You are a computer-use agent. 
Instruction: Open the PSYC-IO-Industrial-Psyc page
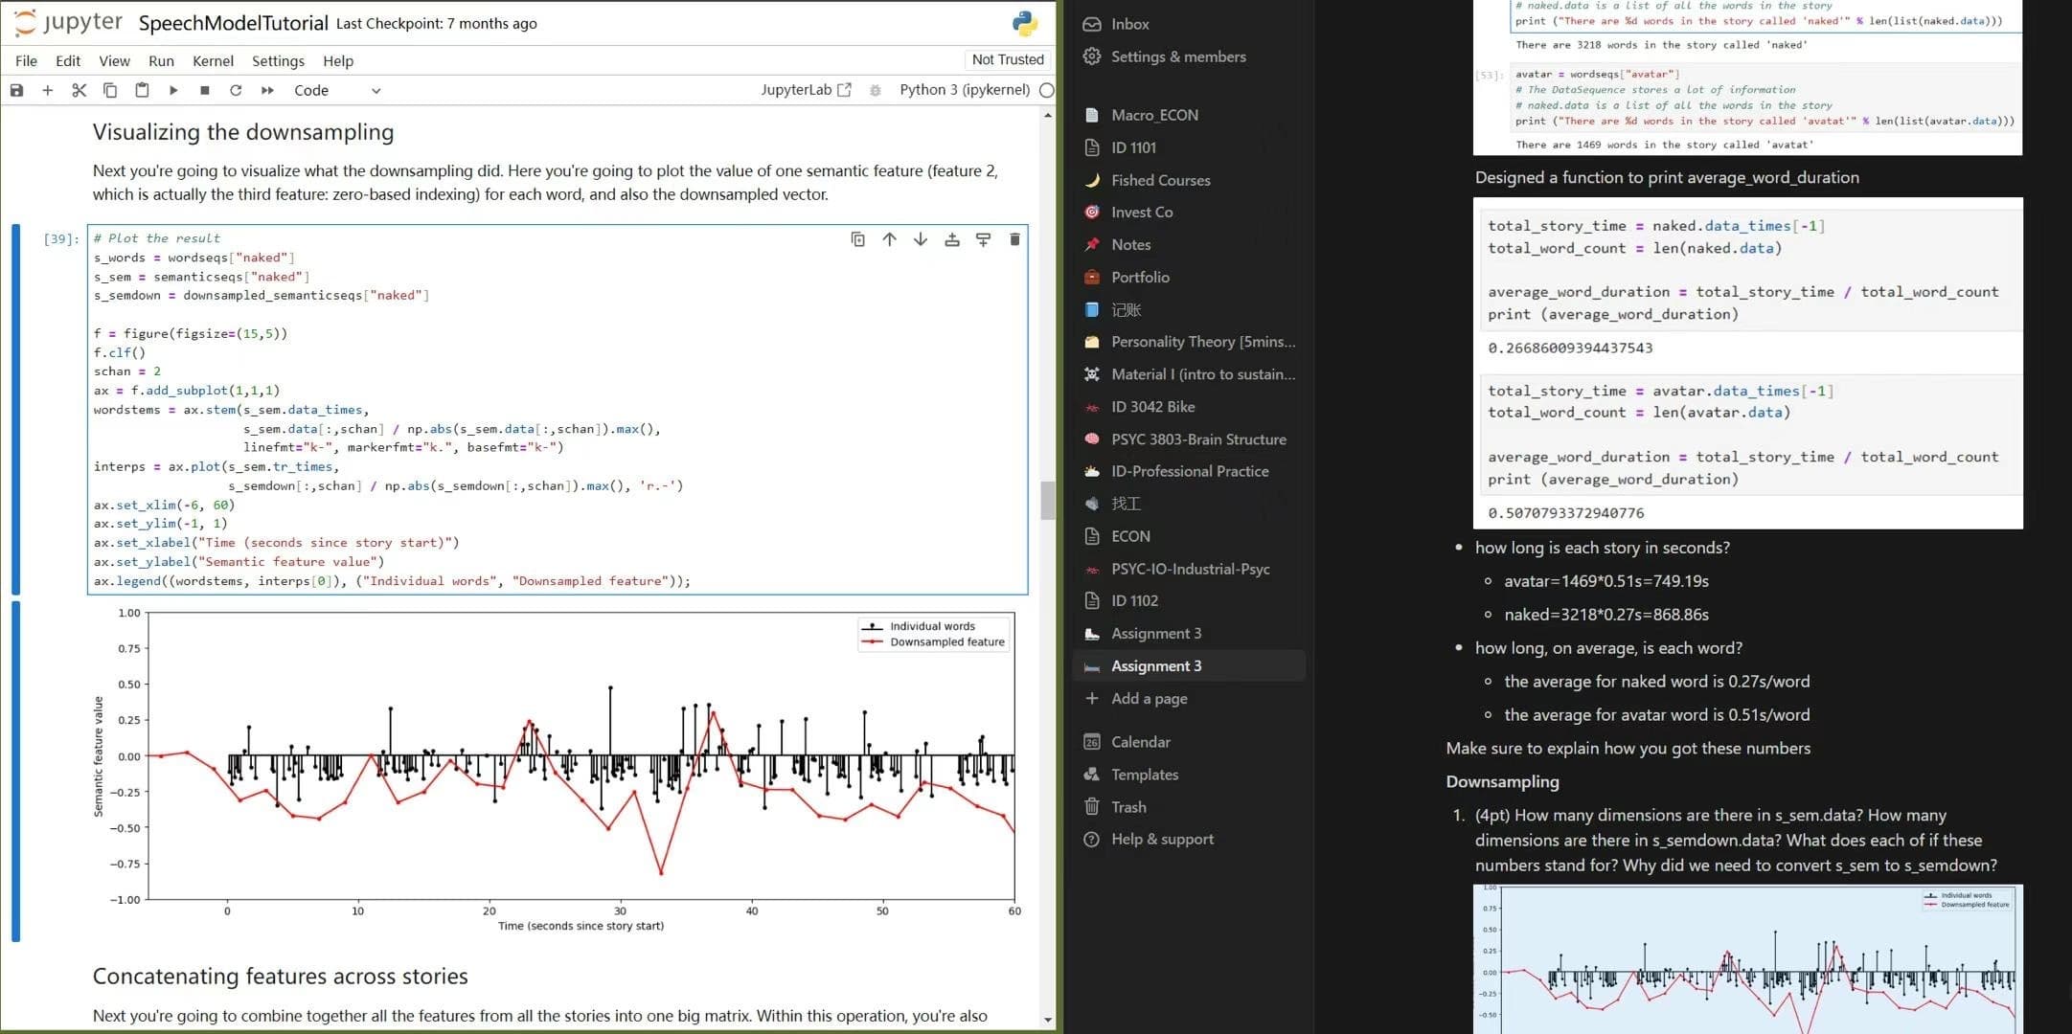(1190, 569)
